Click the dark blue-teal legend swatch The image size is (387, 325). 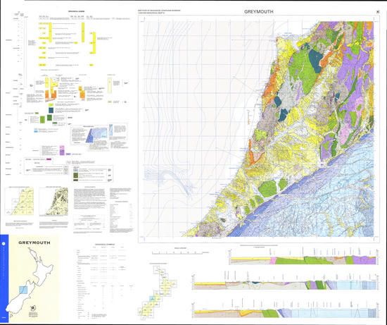[x=51, y=110]
